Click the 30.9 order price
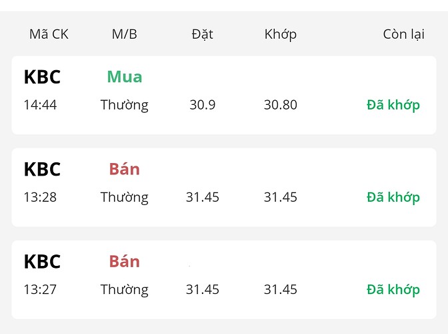This screenshot has width=448, height=334. tap(202, 105)
